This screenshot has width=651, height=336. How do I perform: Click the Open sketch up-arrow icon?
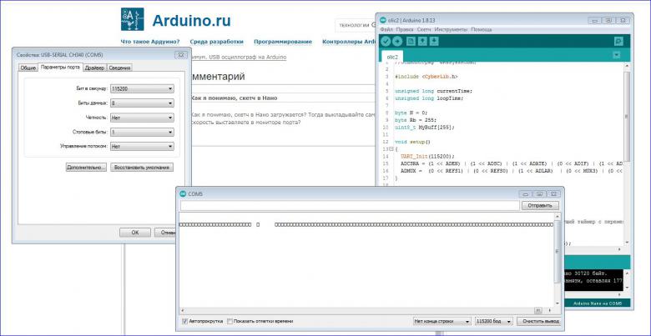[422, 41]
